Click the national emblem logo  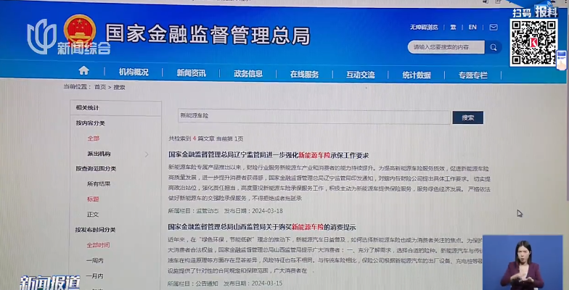(x=80, y=29)
